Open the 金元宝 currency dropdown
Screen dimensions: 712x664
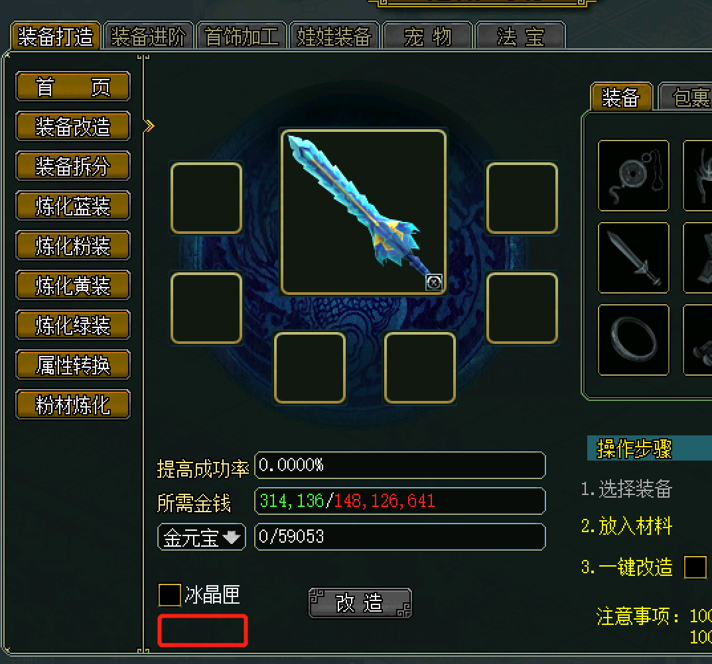click(x=202, y=537)
